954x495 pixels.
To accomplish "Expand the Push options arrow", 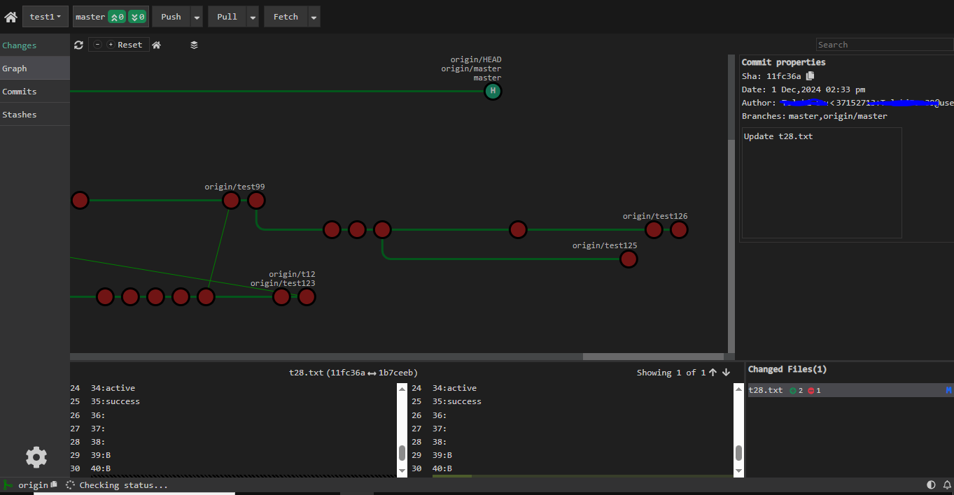I will [197, 17].
